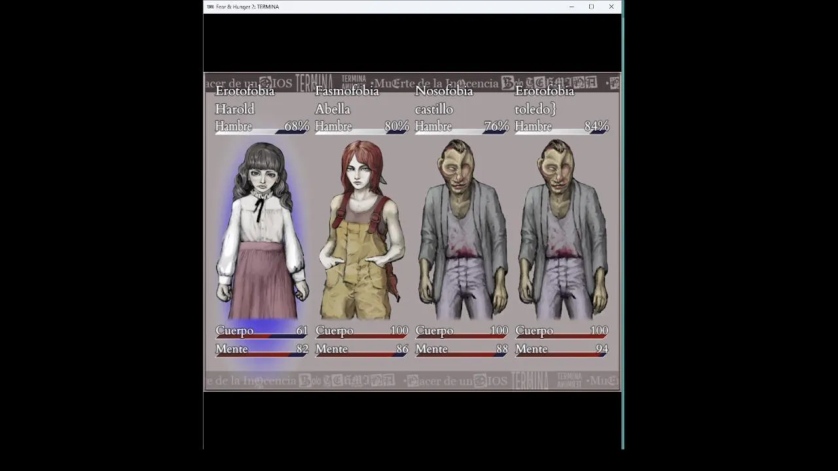Close the TERMINA game window
Screen dimensions: 838x471
click(x=611, y=7)
